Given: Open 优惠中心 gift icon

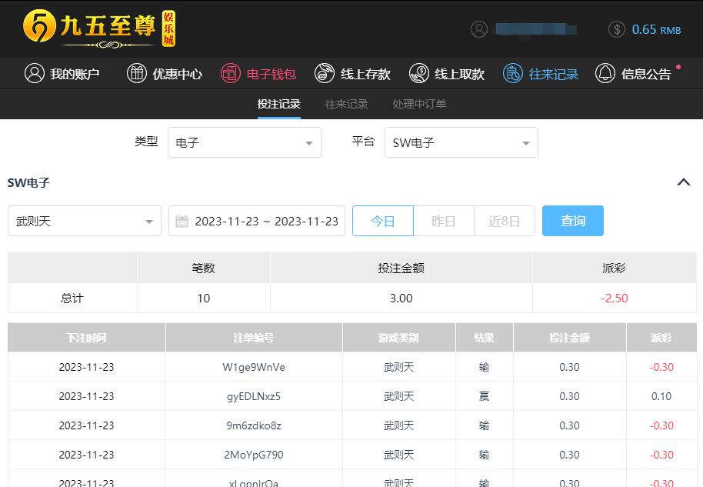Looking at the screenshot, I should 137,74.
